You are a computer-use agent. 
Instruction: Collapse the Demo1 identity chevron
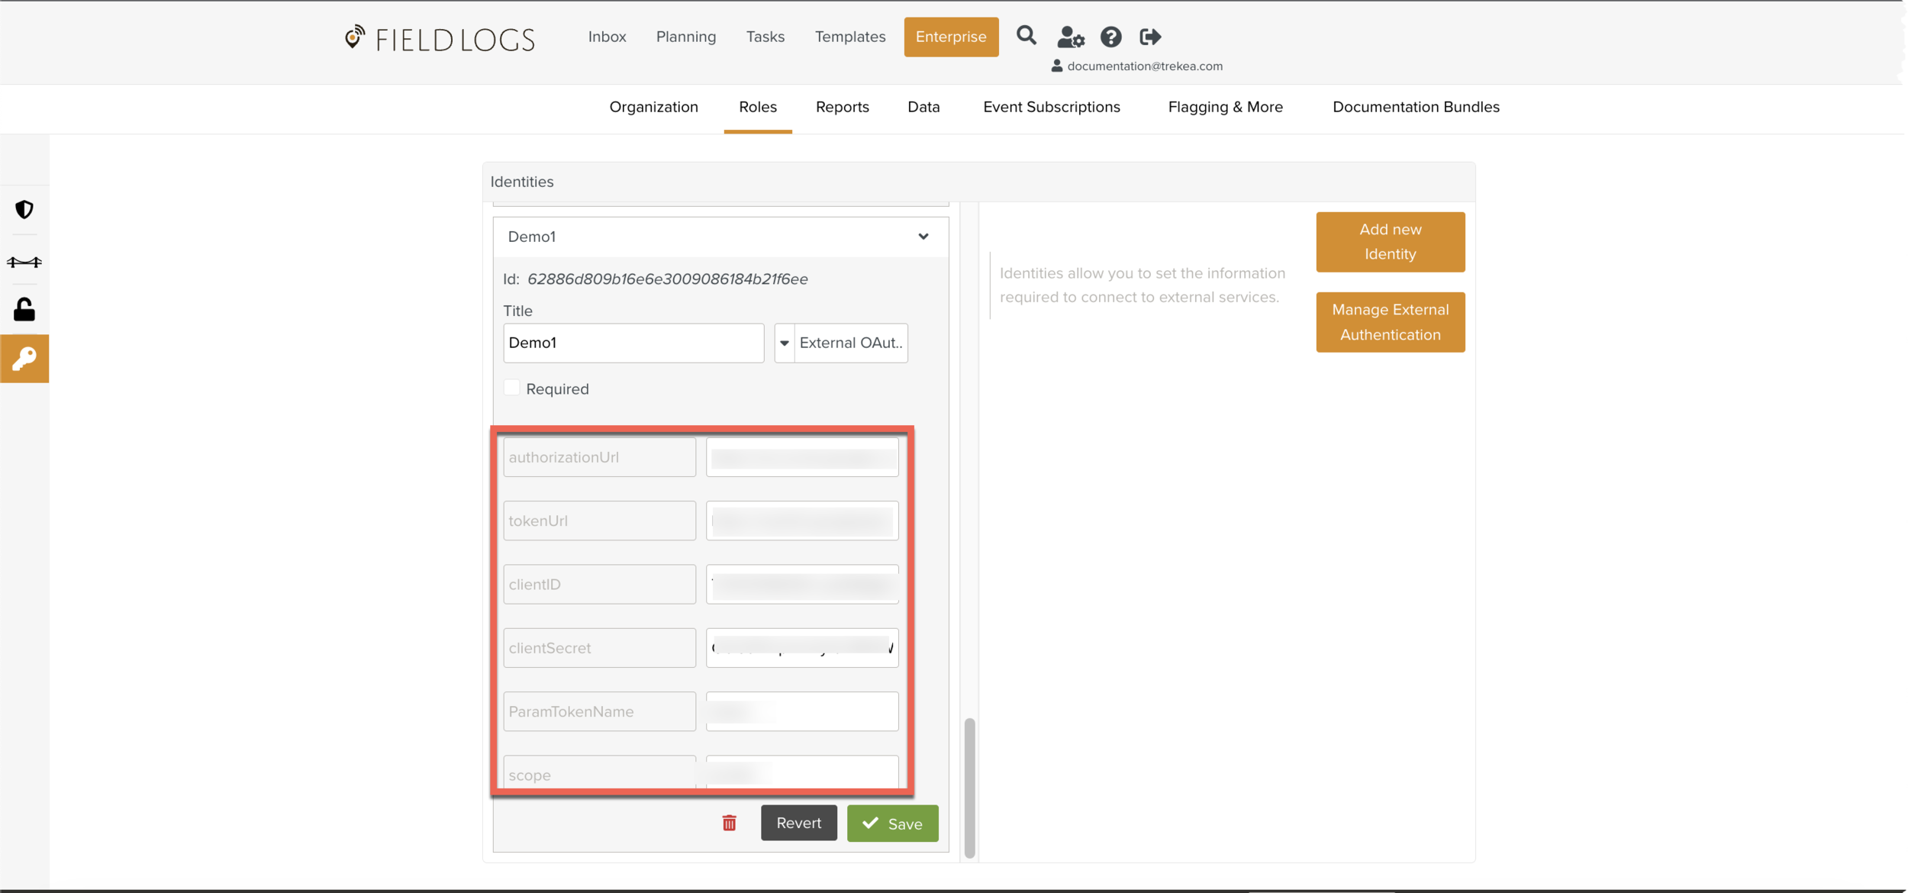coord(923,237)
